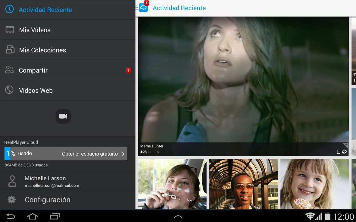Toggle the hamburger drawer lines by logo

137,8
